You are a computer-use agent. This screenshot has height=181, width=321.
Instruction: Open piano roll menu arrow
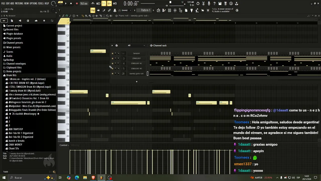click(x=60, y=16)
